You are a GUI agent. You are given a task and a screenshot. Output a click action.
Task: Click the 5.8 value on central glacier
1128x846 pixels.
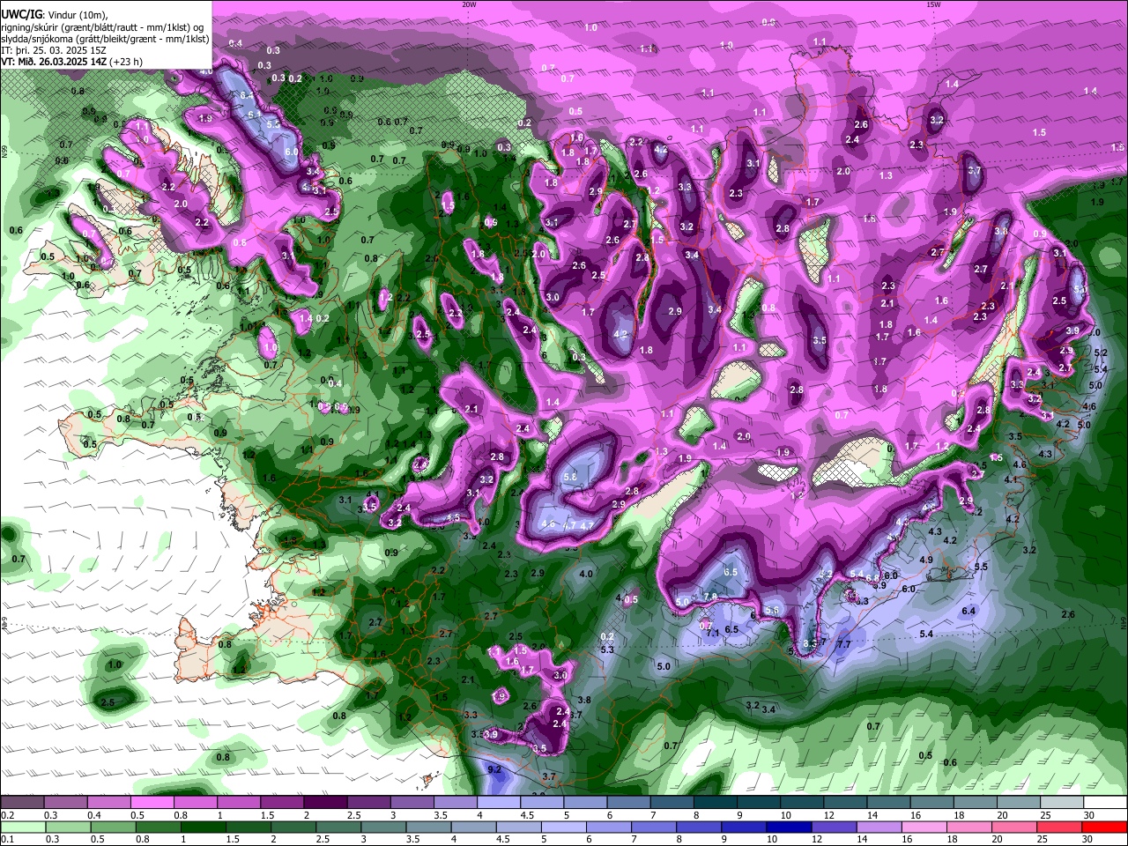click(x=570, y=477)
